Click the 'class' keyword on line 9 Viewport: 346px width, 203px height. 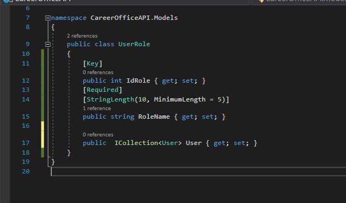pos(104,44)
